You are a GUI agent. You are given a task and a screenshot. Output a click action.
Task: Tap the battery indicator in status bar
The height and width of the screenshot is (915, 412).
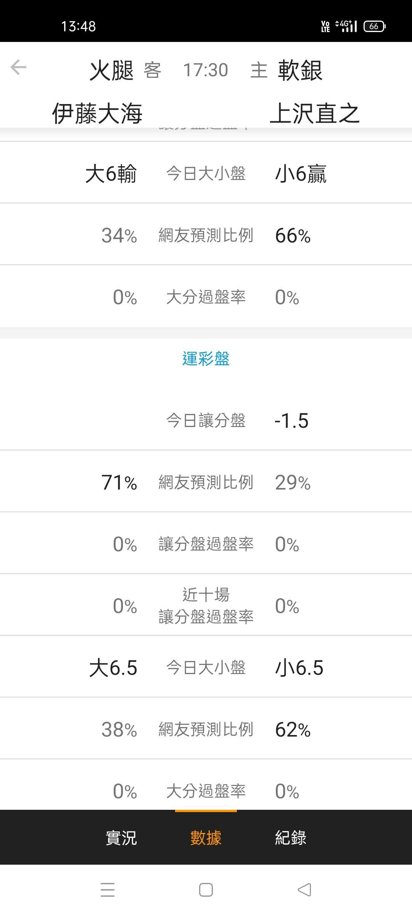[x=374, y=26]
